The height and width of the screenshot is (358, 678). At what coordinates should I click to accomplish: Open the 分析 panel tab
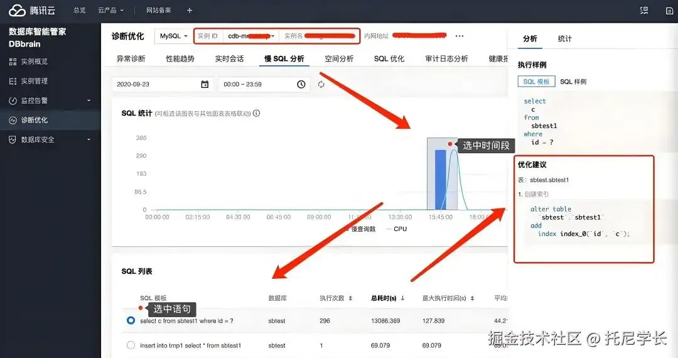[x=530, y=38]
